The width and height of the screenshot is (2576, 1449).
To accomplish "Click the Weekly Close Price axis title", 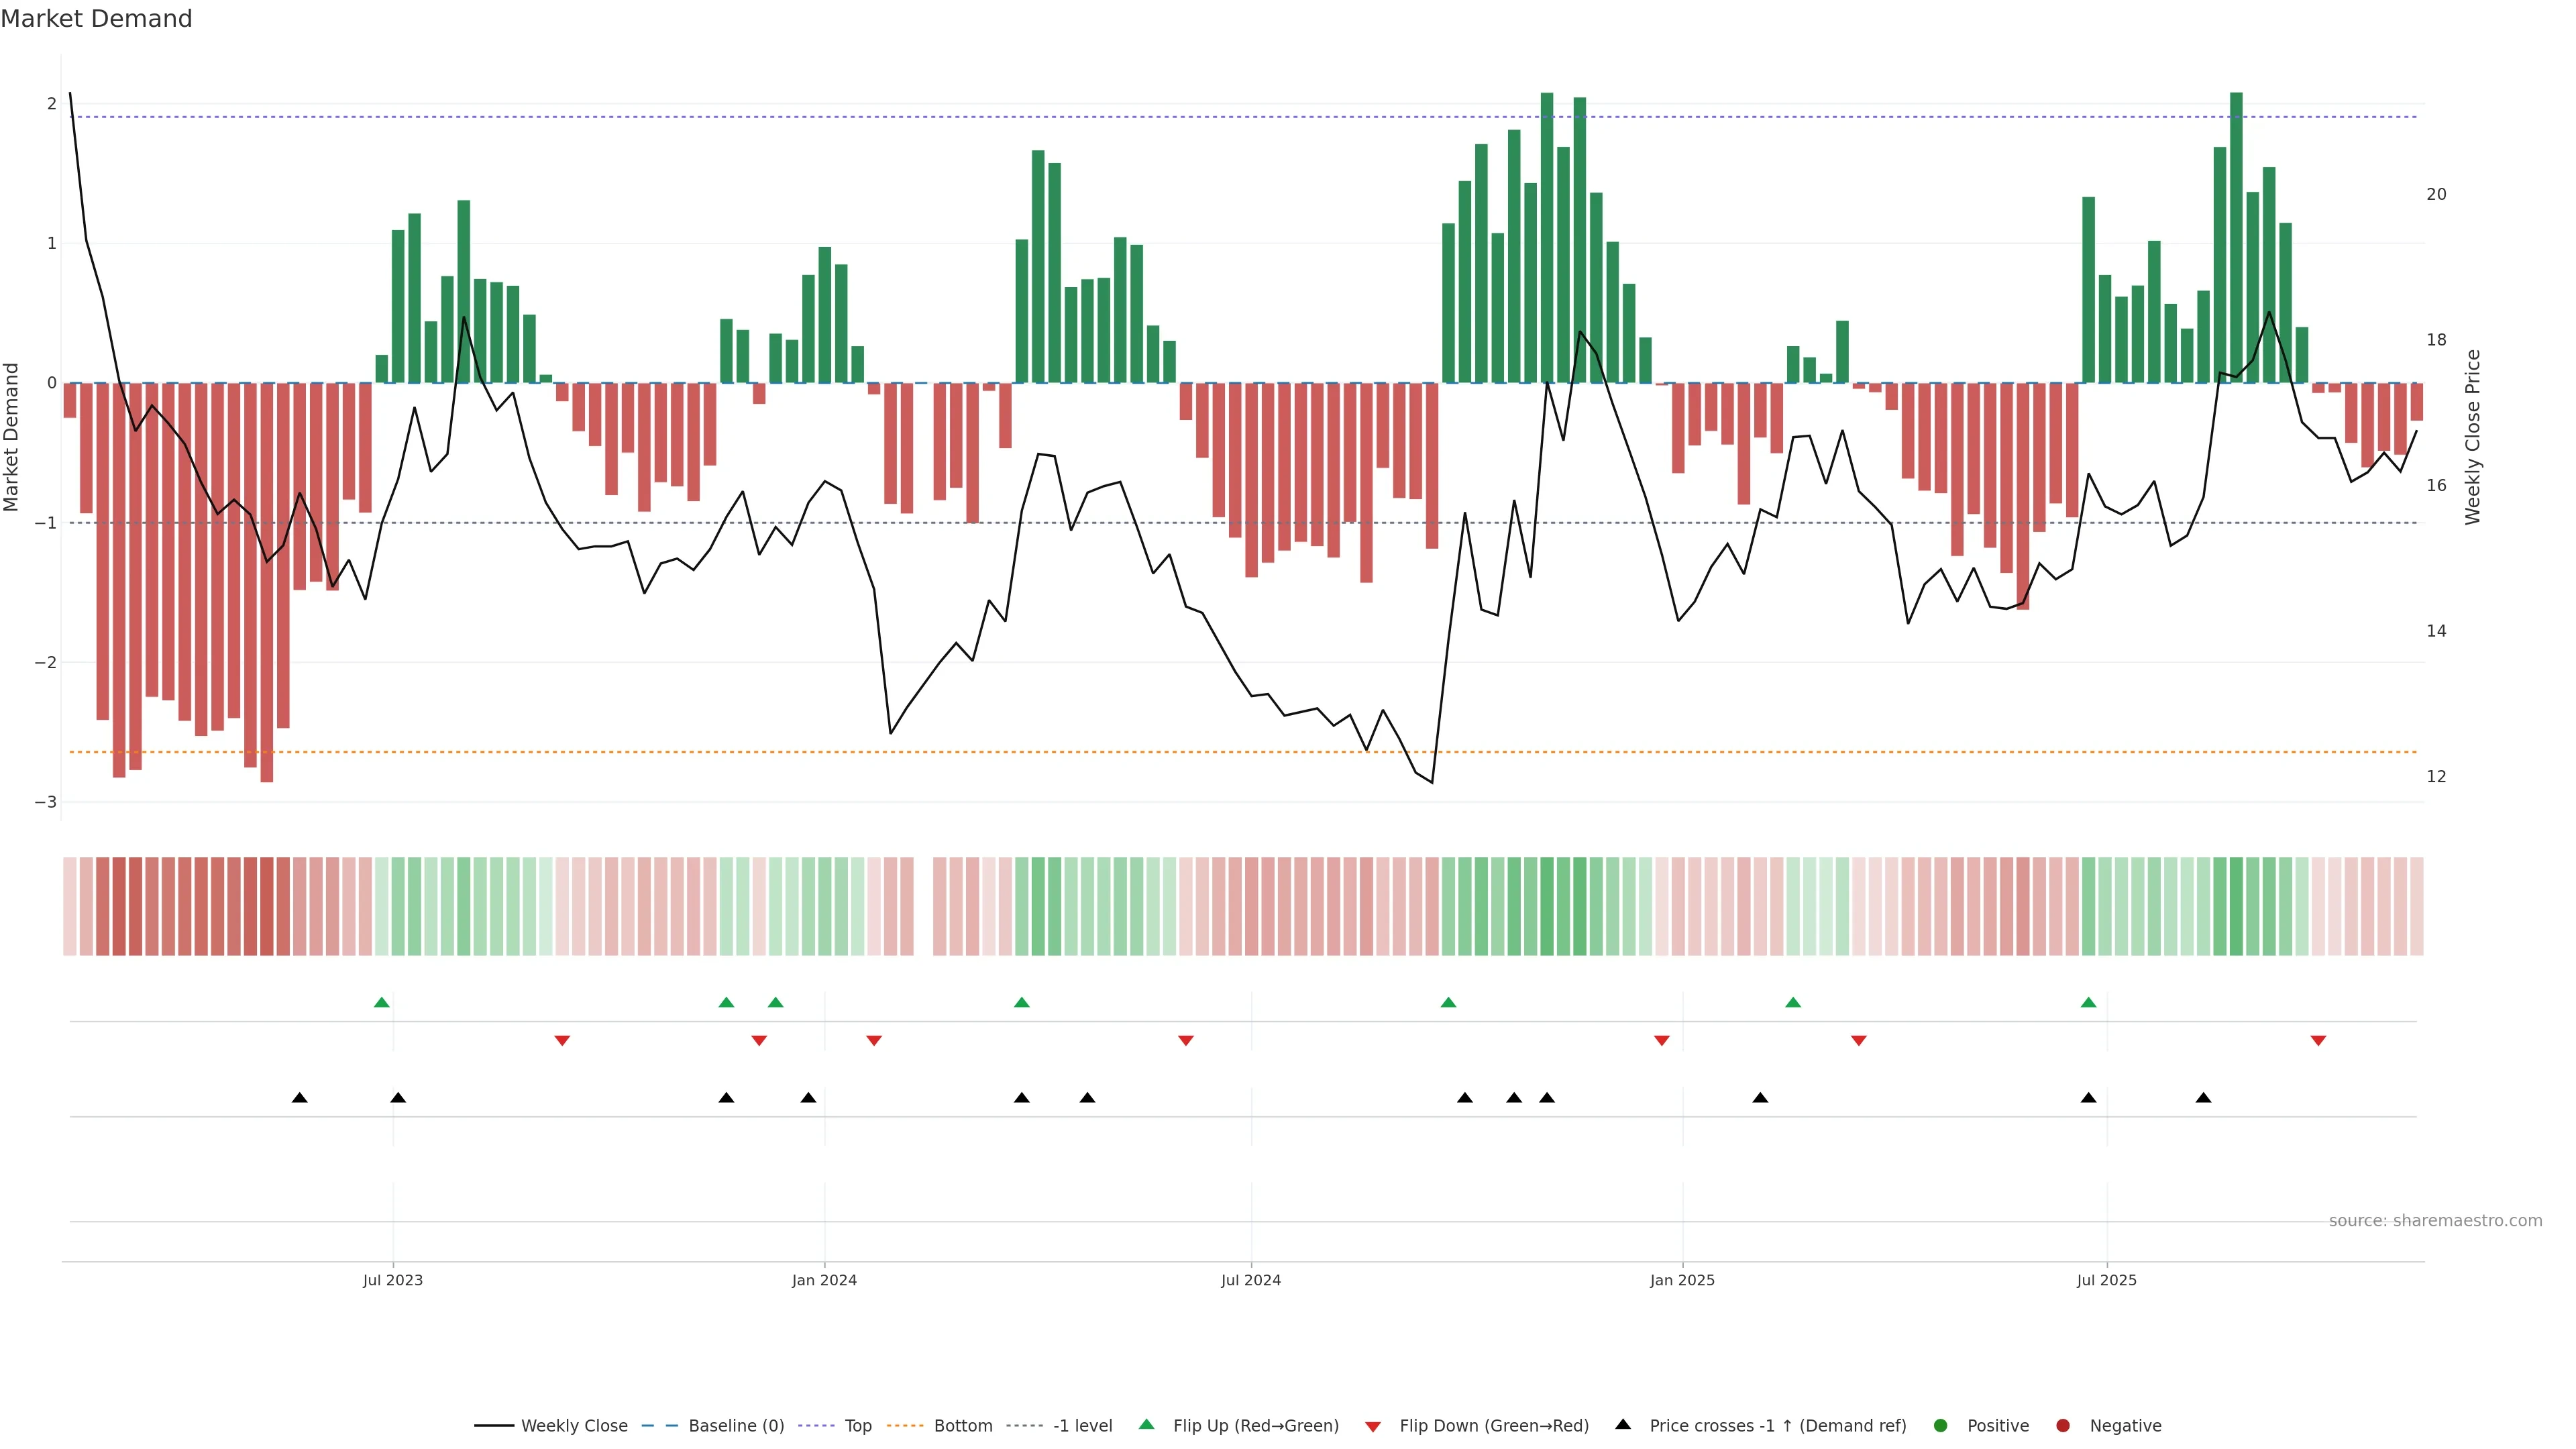I will click(2473, 437).
